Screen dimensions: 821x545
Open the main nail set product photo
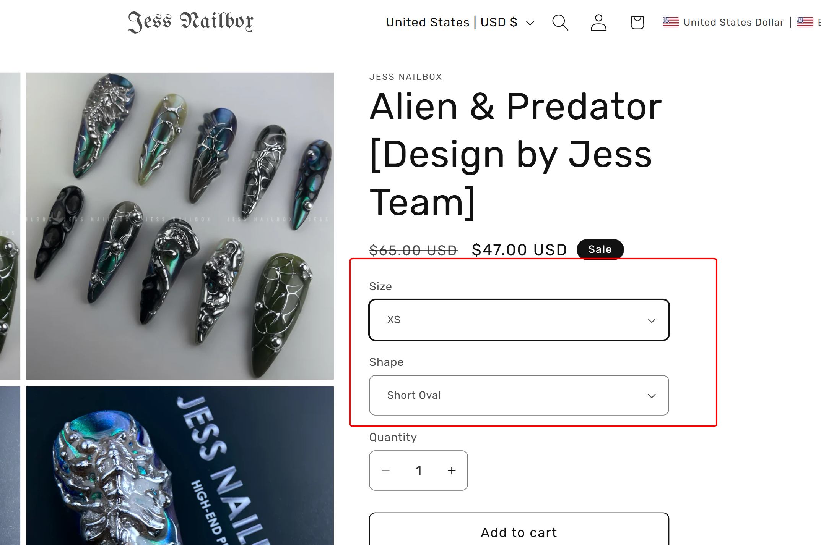tap(180, 226)
